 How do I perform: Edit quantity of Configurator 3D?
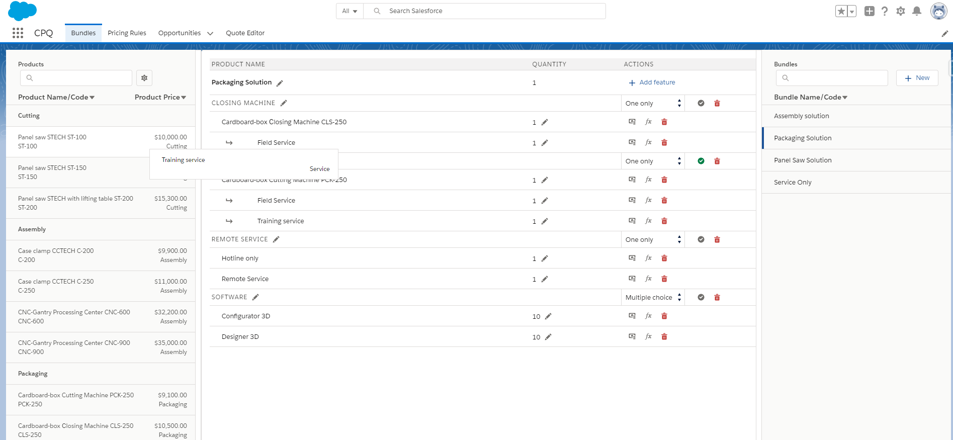click(548, 316)
